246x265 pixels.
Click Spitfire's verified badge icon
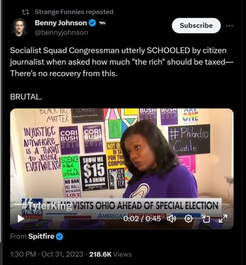(59, 236)
